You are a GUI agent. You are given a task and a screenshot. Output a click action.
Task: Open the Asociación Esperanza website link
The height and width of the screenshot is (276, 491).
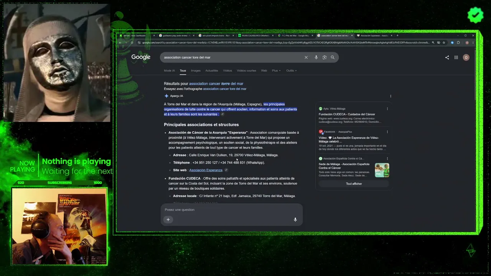point(206,170)
